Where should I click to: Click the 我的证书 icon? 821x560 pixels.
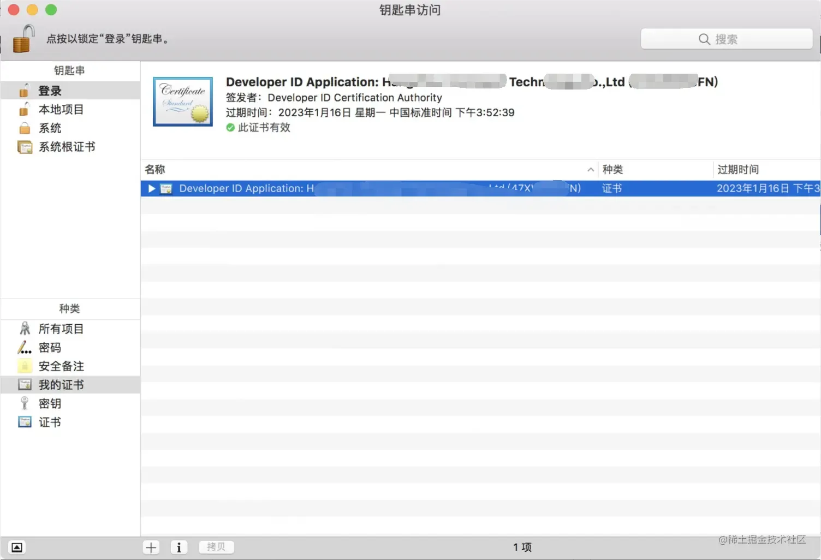click(x=25, y=384)
